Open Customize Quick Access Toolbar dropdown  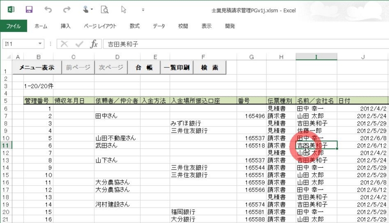(x=143, y=10)
